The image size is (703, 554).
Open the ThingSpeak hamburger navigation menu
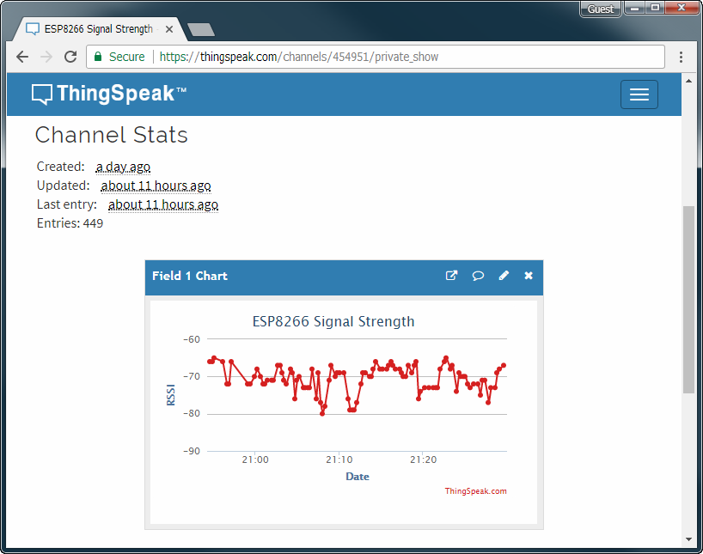(639, 94)
